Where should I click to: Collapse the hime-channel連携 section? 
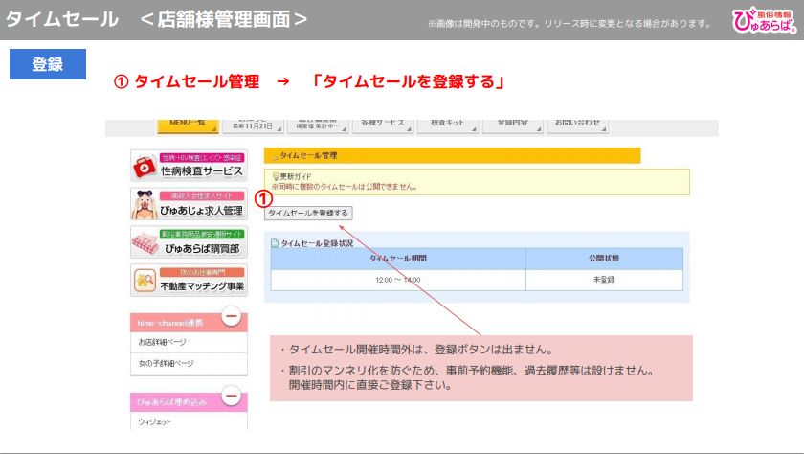232,317
